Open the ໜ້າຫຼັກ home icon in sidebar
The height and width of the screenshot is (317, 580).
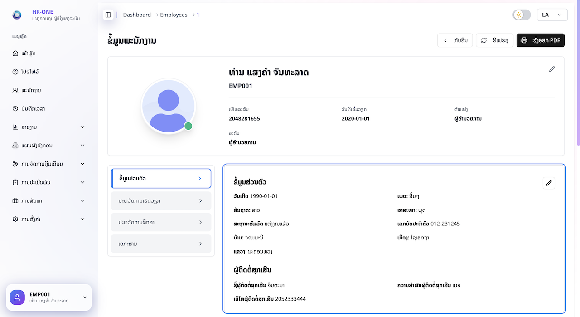pos(15,53)
